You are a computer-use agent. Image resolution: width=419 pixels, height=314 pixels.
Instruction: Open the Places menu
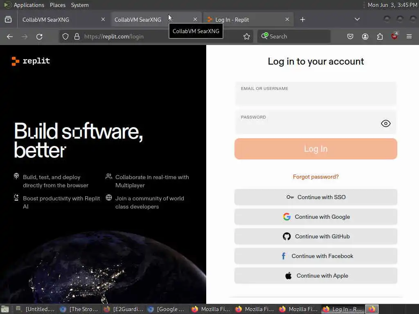[57, 5]
